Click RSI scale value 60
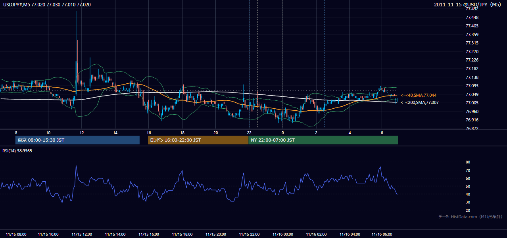 468,178
